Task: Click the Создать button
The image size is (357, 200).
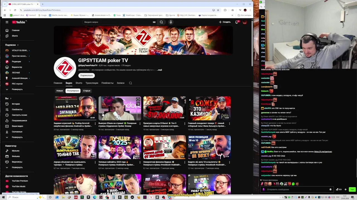Action: 225,22
